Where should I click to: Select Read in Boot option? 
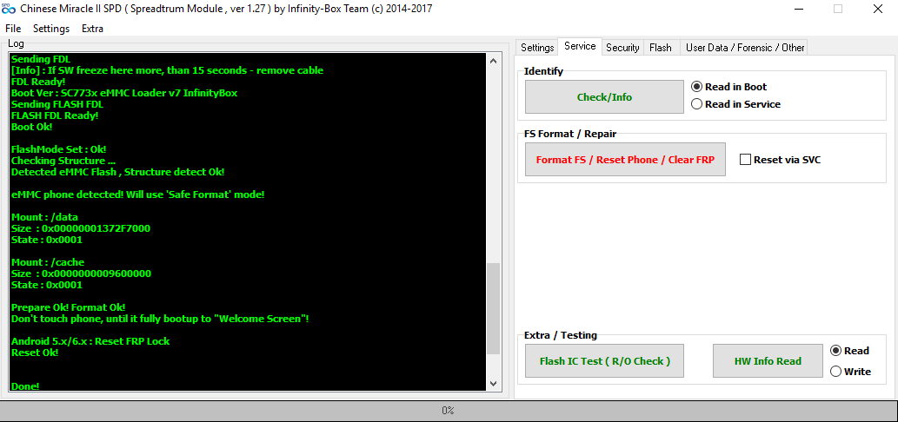pos(729,87)
